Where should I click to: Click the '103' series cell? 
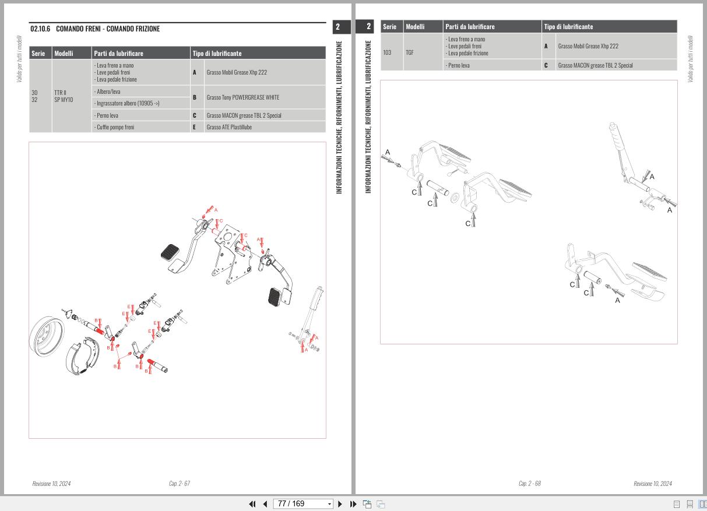392,52
